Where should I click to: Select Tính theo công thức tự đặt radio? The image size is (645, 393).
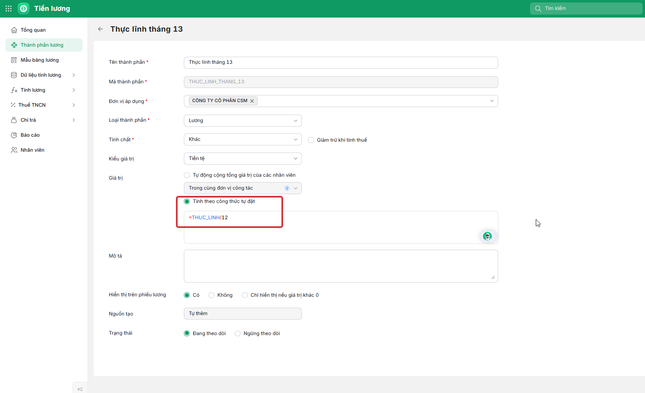pos(187,201)
